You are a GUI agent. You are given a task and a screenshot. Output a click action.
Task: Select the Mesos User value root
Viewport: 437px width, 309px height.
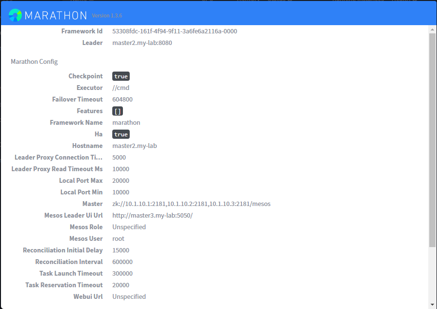118,238
